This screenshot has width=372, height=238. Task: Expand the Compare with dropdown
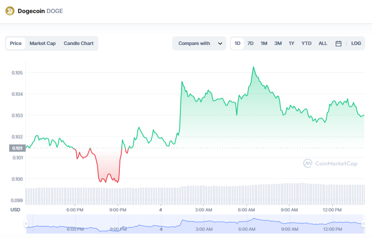pyautogui.click(x=199, y=43)
